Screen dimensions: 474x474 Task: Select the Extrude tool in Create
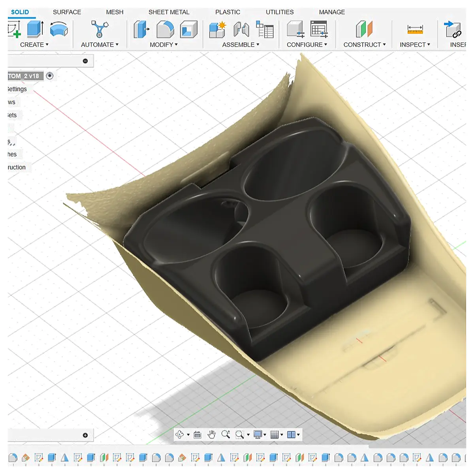point(35,29)
